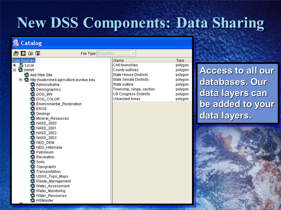
Task: Click the Mineral_Resources globe icon
Action: 32,118
